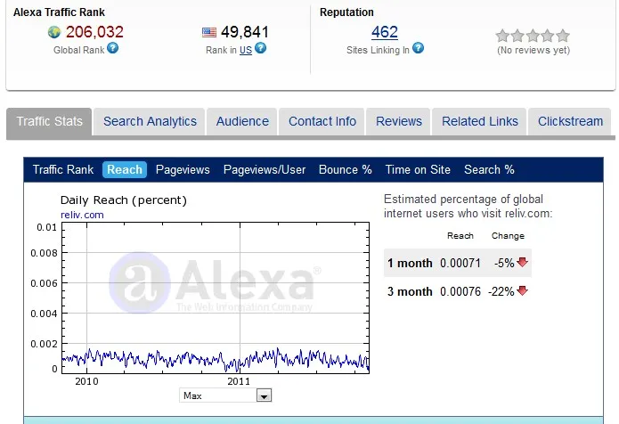Click the 1 month reach value 0.00071
619x424 pixels.
pos(460,263)
